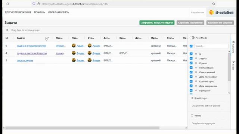Grab drag handle icon beside Постановщик column
The height and width of the screenshot is (134, 239).
pos(196,68)
